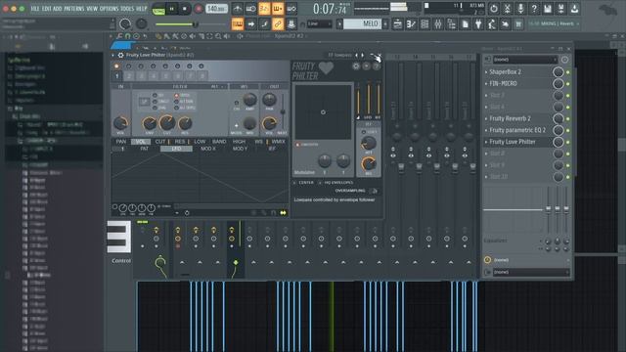This screenshot has width=626, height=352.
Task: Open the plugin picker plug icon
Action: pos(478,24)
